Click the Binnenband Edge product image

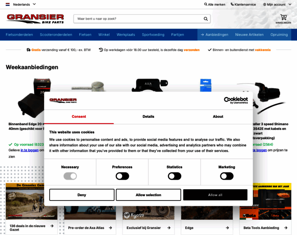(x=34, y=98)
